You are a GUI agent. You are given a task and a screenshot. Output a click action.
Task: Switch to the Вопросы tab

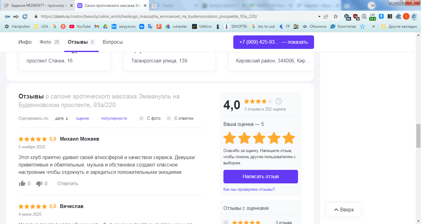(112, 42)
